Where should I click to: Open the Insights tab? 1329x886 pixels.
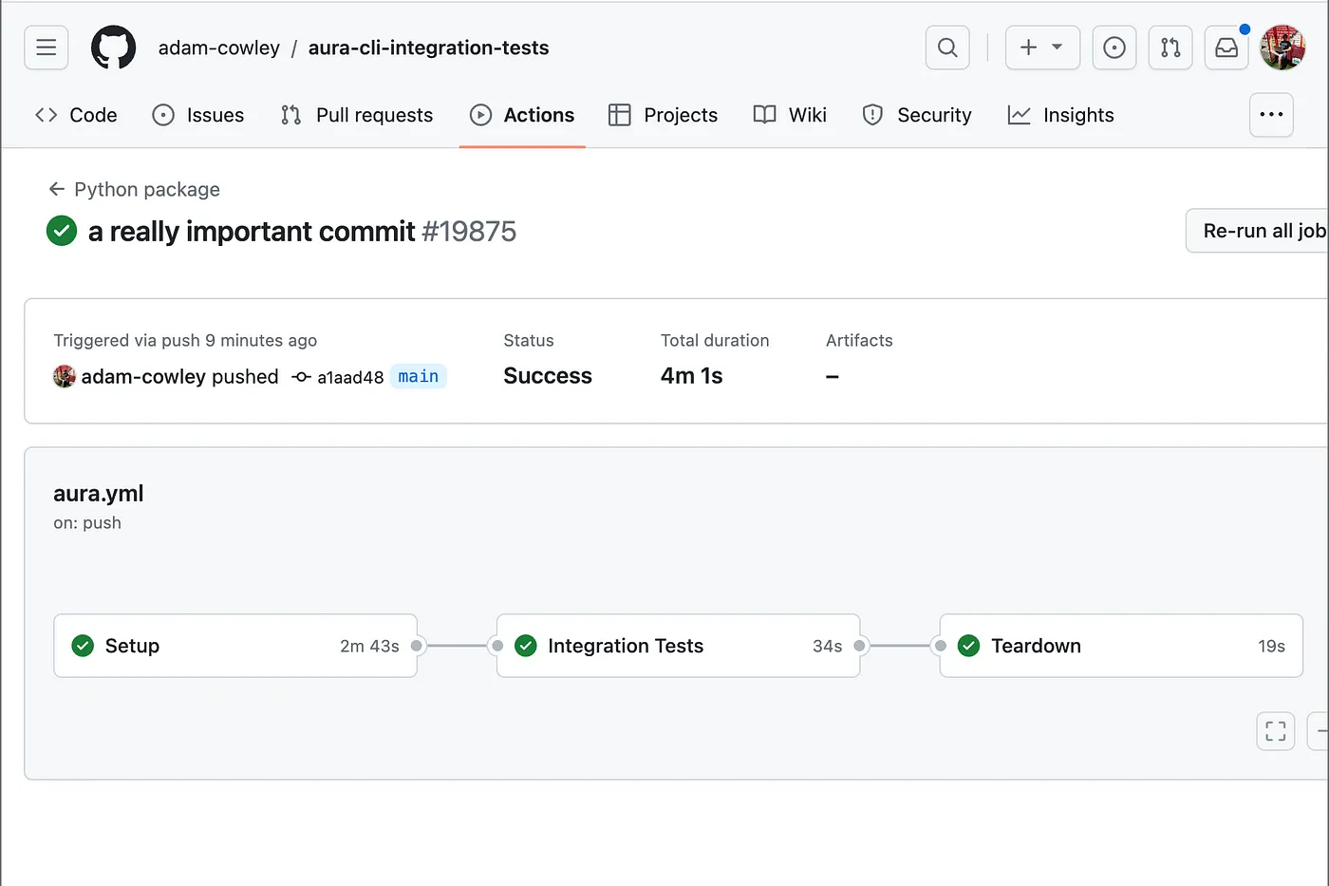click(1061, 115)
